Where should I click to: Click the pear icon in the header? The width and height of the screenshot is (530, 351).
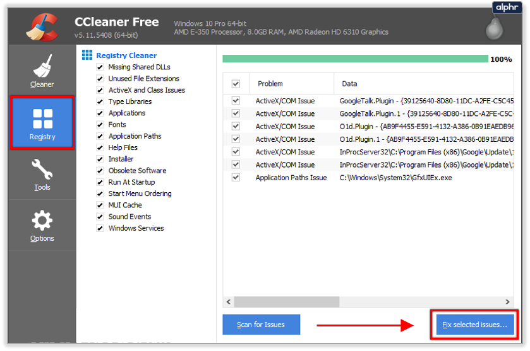pyautogui.click(x=494, y=28)
